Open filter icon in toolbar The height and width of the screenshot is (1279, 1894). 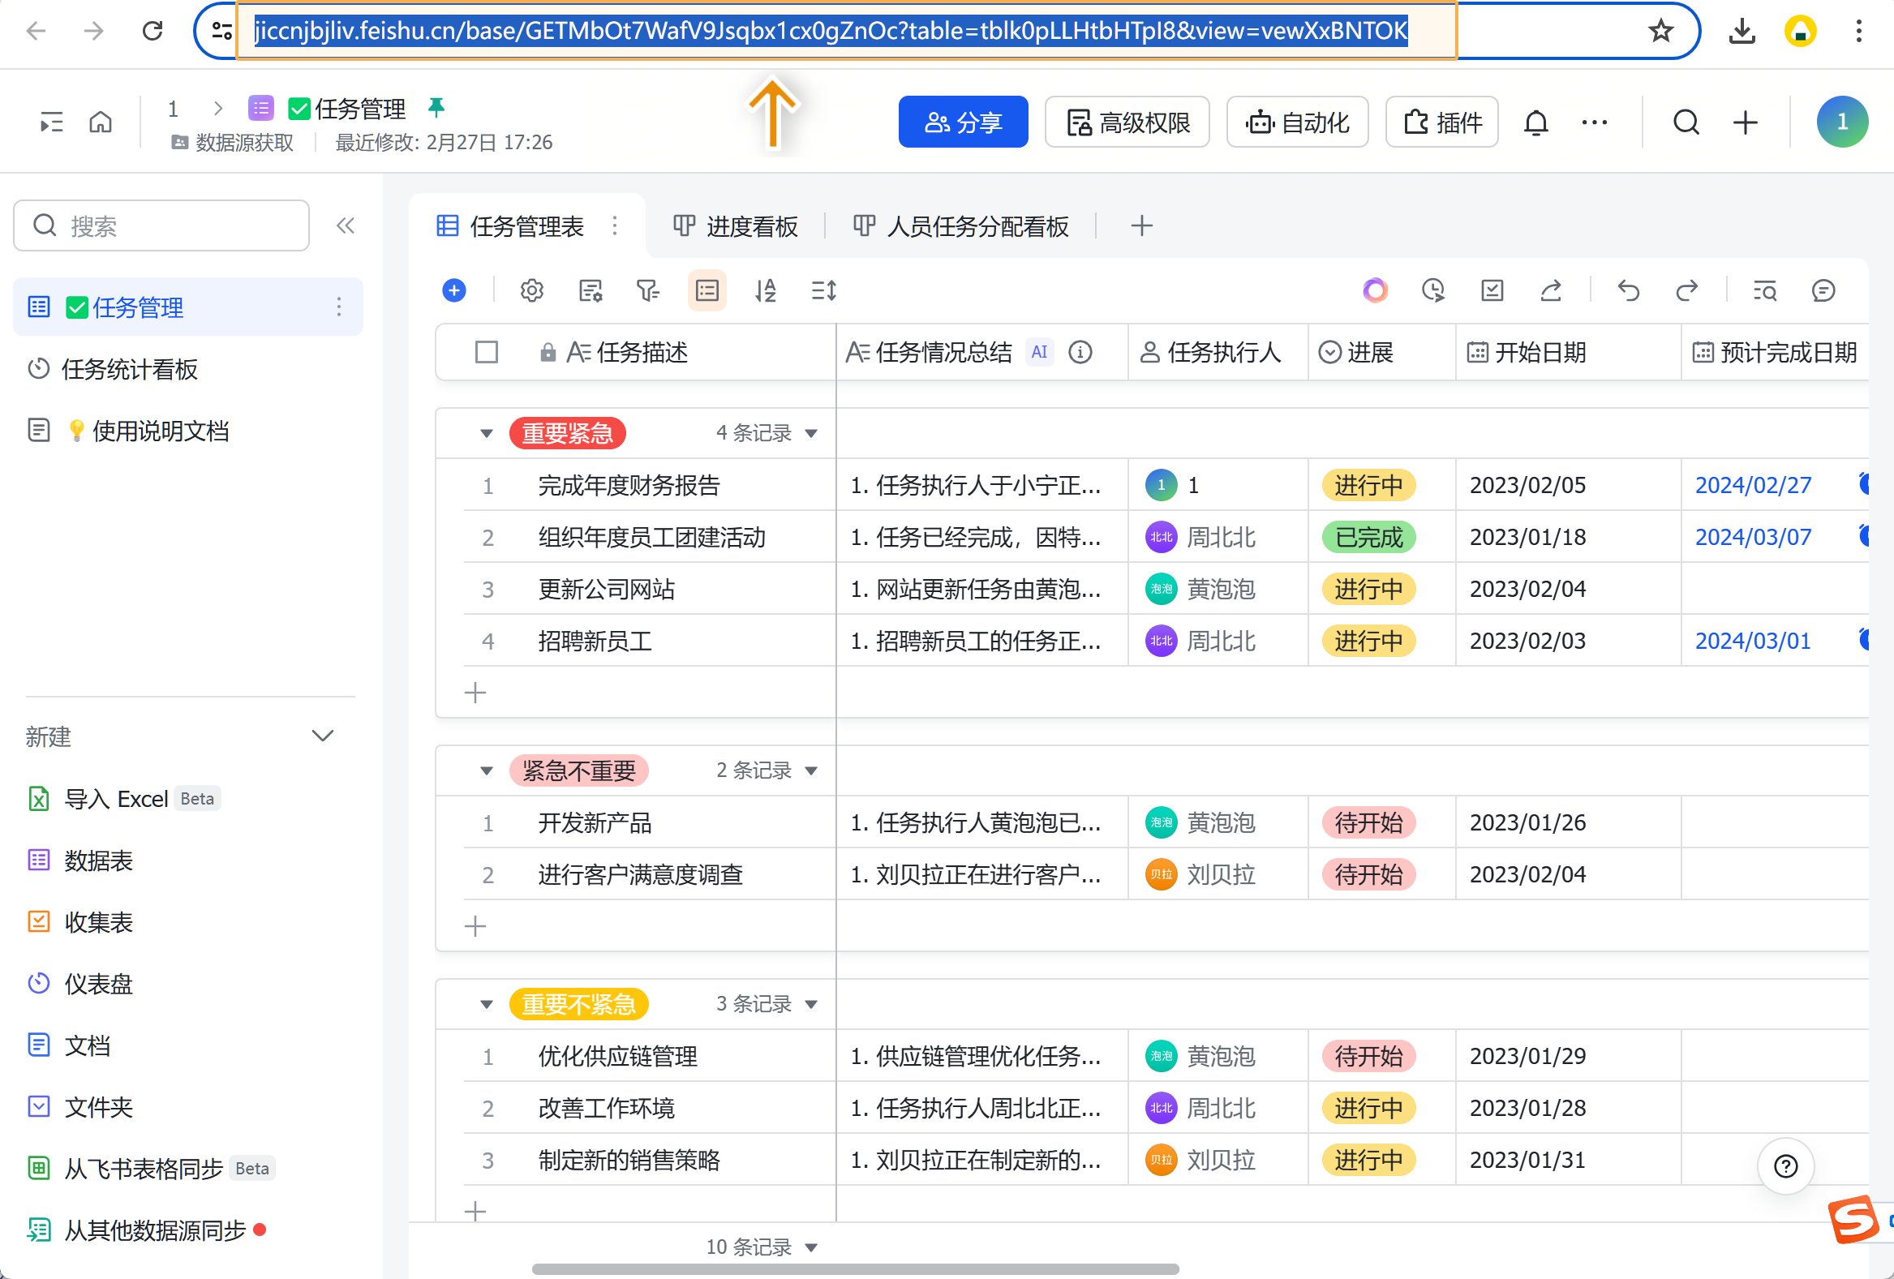point(648,290)
